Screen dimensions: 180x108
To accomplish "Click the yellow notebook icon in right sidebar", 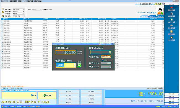I will (171, 32).
